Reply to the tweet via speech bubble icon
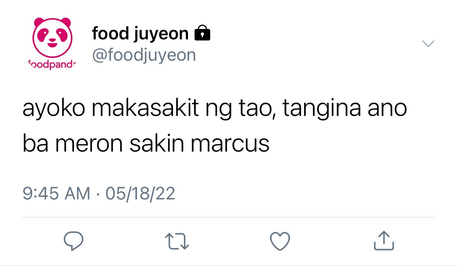This screenshot has height=266, width=457. click(x=74, y=241)
